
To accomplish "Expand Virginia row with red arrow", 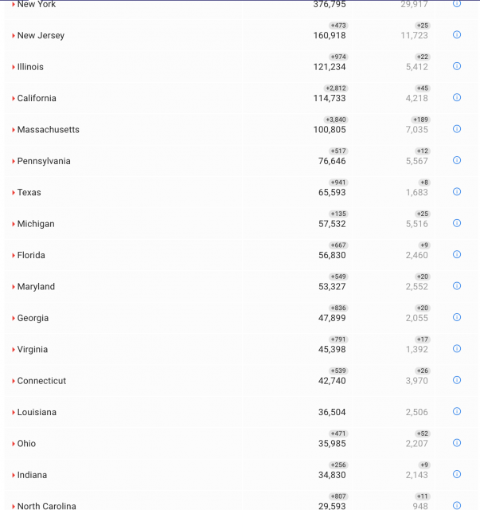I will (14, 350).
